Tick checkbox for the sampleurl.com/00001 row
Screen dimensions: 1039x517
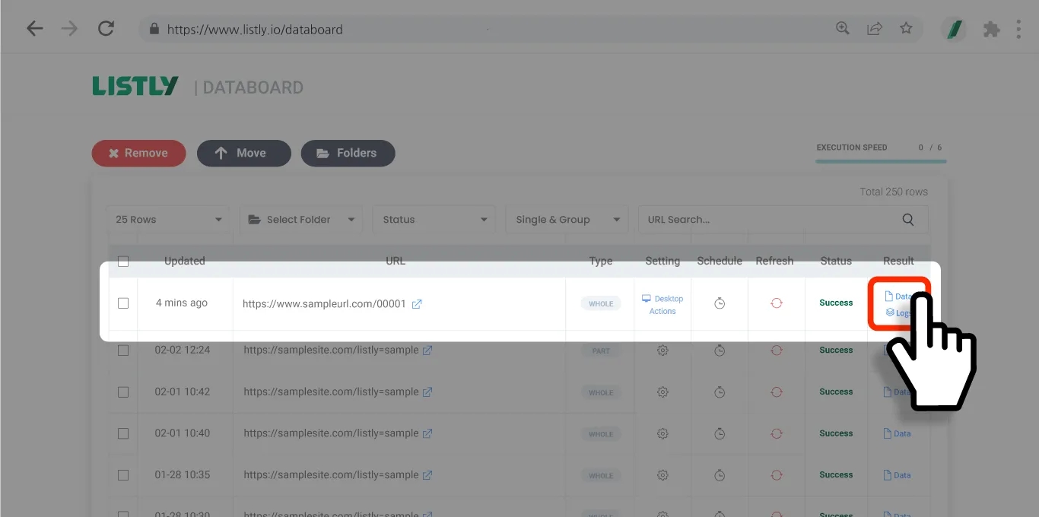click(123, 303)
